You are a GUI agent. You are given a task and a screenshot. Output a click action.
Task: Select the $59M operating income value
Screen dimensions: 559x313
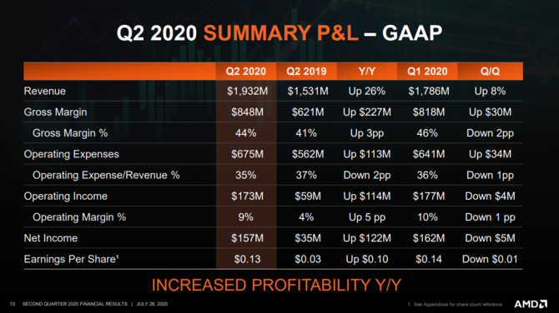(x=308, y=196)
